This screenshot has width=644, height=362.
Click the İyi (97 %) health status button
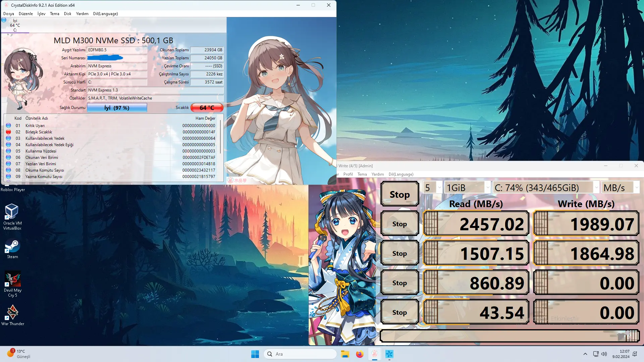pyautogui.click(x=117, y=108)
